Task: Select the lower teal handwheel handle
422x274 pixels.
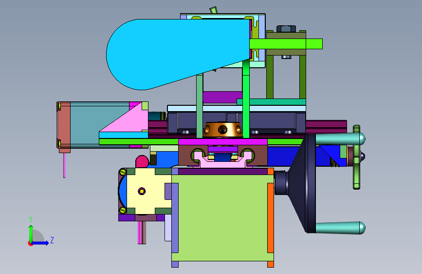Action: [x=340, y=228]
